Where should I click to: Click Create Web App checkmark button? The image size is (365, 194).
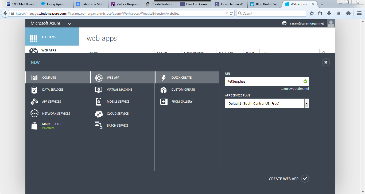305,179
